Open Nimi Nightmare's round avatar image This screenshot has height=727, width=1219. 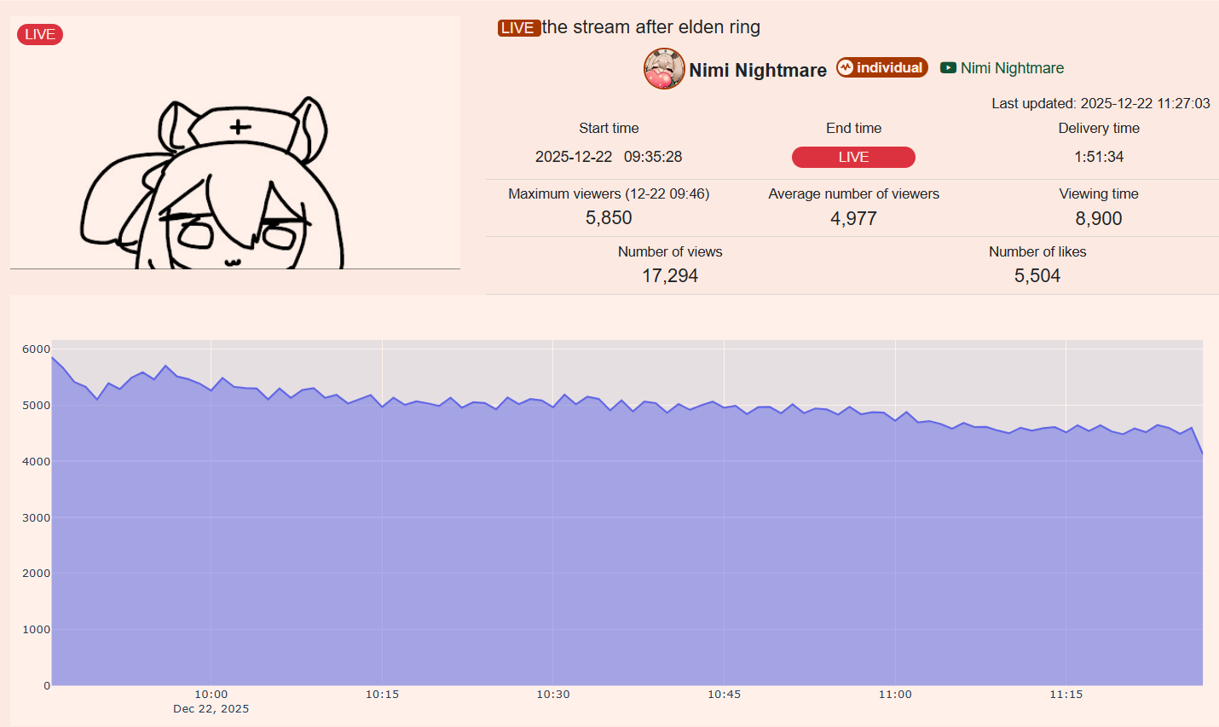point(664,68)
